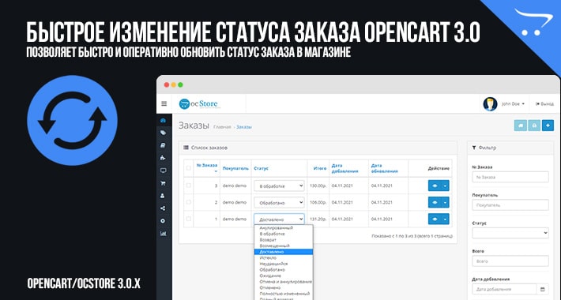This screenshot has width=561, height=300.
Task: Click the 130.00р. total of order 3
Action: click(x=318, y=186)
